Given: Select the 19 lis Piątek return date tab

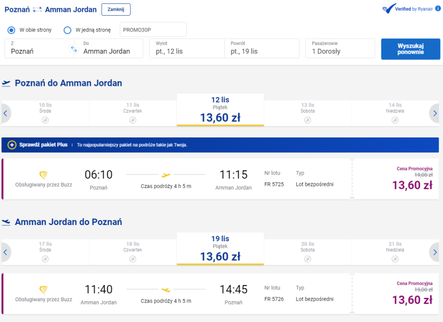Looking at the screenshot, I should point(220,249).
